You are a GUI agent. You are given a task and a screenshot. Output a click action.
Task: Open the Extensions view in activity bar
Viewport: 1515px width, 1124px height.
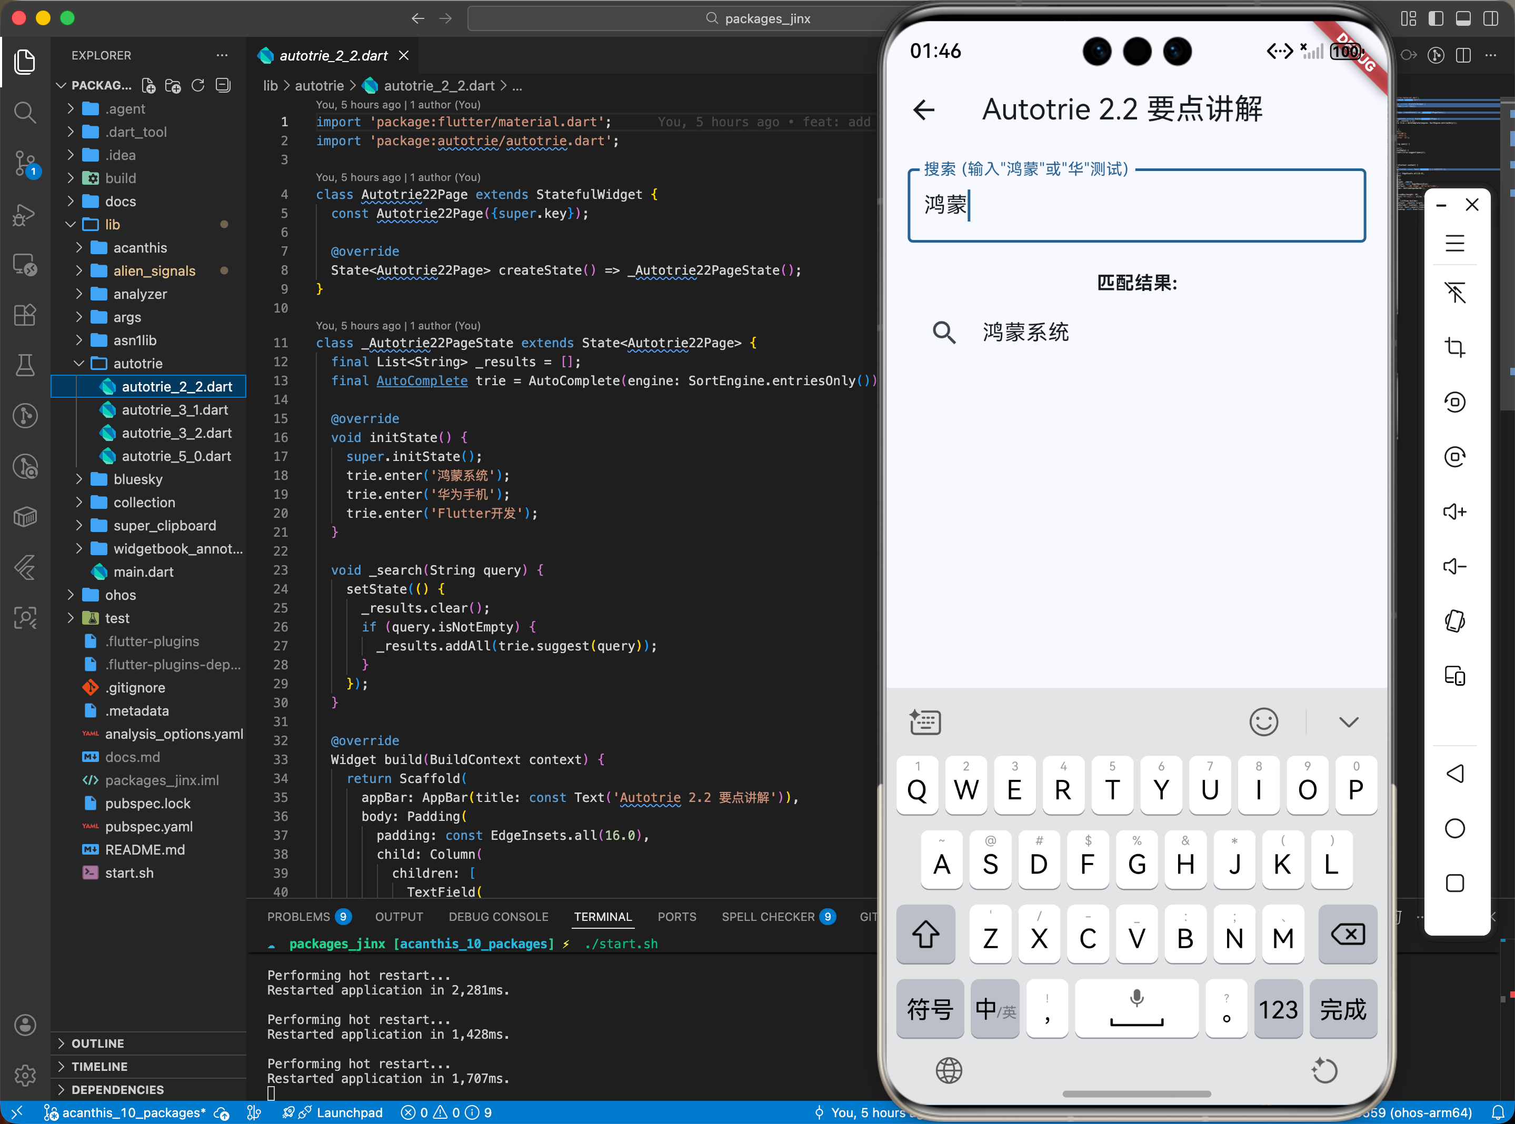25,314
